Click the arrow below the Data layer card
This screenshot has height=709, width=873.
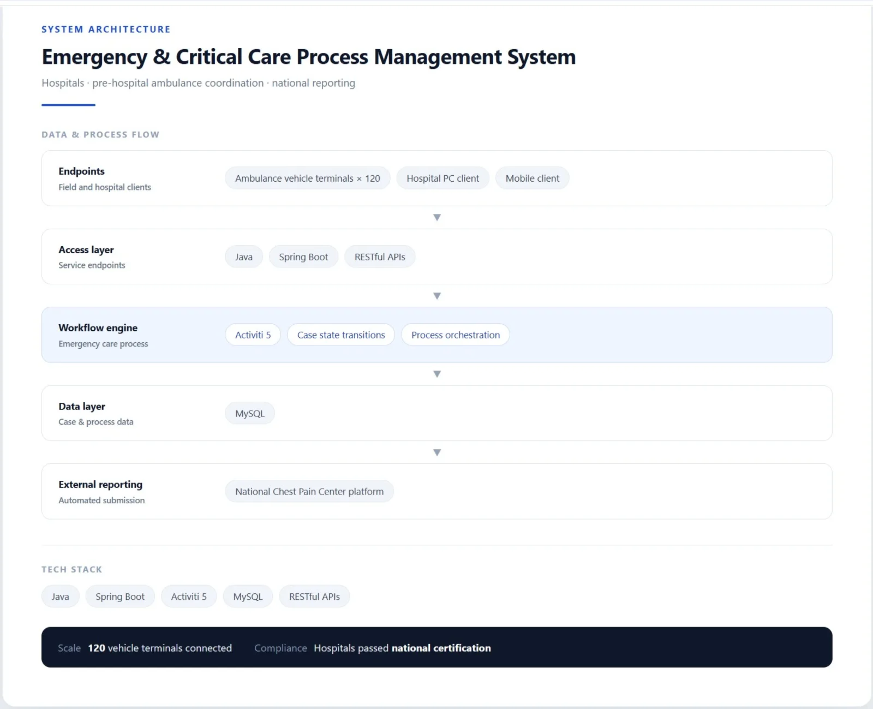click(x=437, y=452)
